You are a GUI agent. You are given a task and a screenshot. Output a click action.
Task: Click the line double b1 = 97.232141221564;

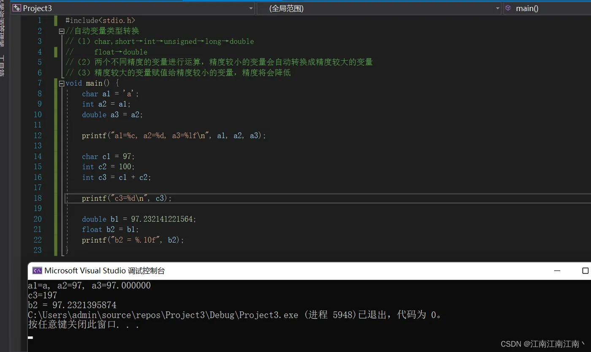click(139, 219)
